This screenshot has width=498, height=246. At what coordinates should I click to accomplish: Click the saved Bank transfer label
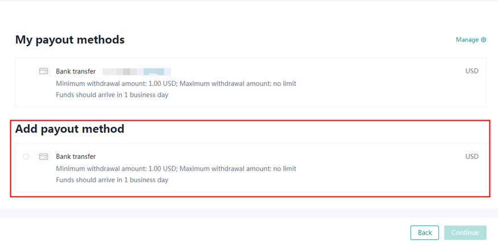coord(76,71)
